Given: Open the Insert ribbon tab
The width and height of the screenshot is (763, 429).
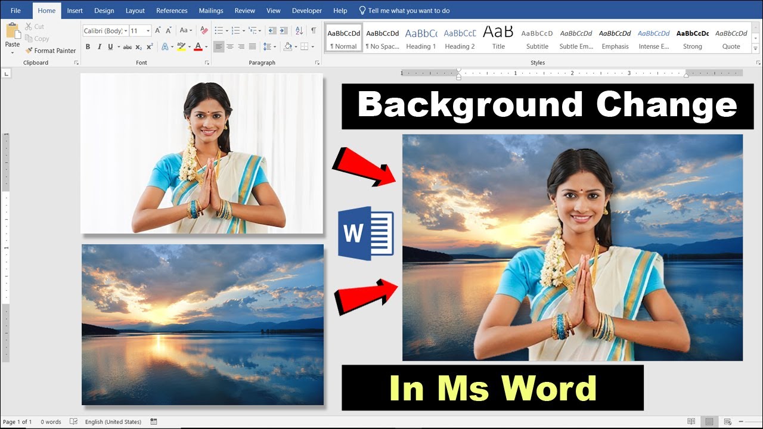Looking at the screenshot, I should [x=75, y=11].
